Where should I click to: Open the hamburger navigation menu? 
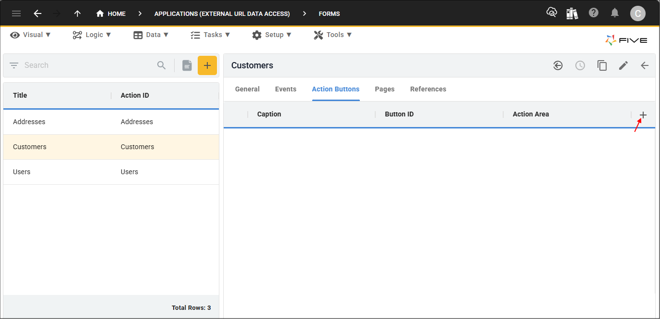coord(16,13)
